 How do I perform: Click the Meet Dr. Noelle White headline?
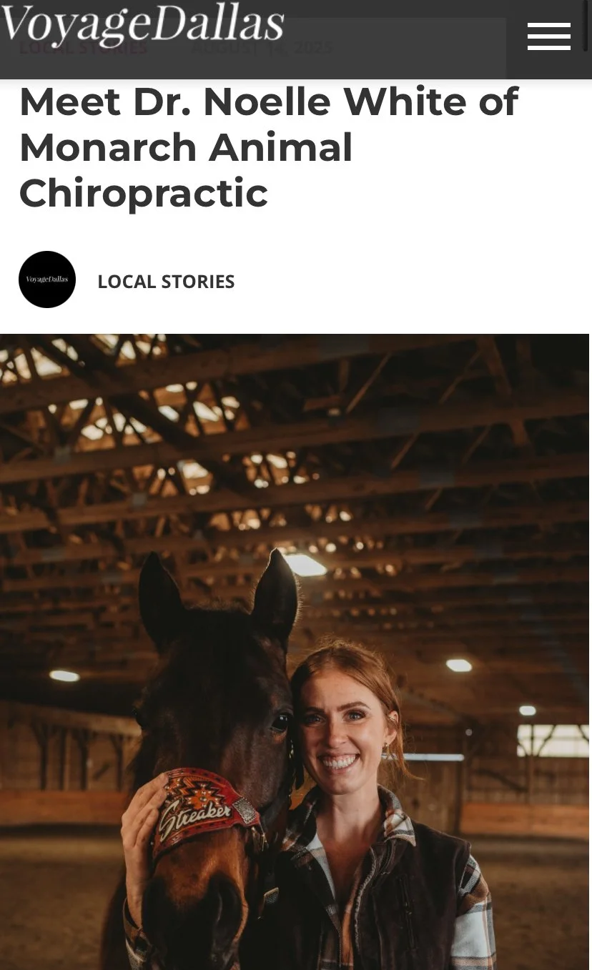tap(269, 147)
